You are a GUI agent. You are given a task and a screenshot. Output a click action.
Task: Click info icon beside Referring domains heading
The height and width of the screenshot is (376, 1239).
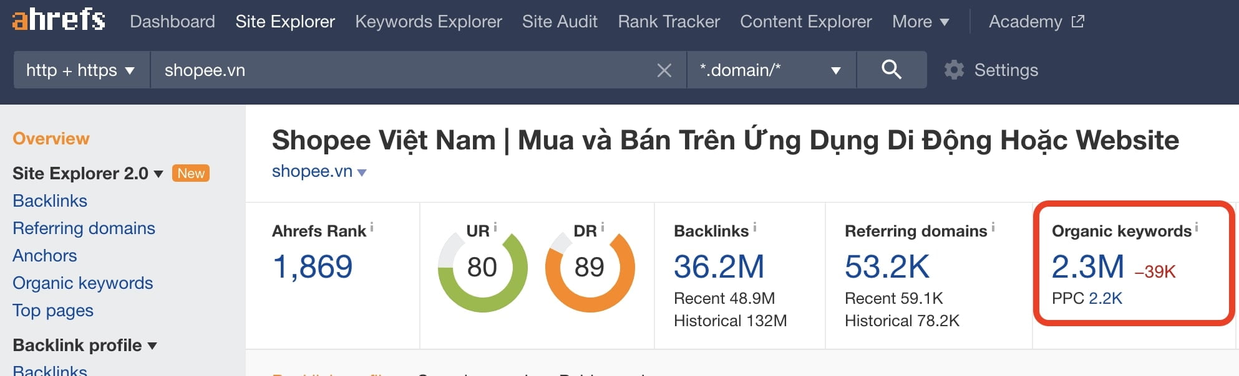pos(993,227)
